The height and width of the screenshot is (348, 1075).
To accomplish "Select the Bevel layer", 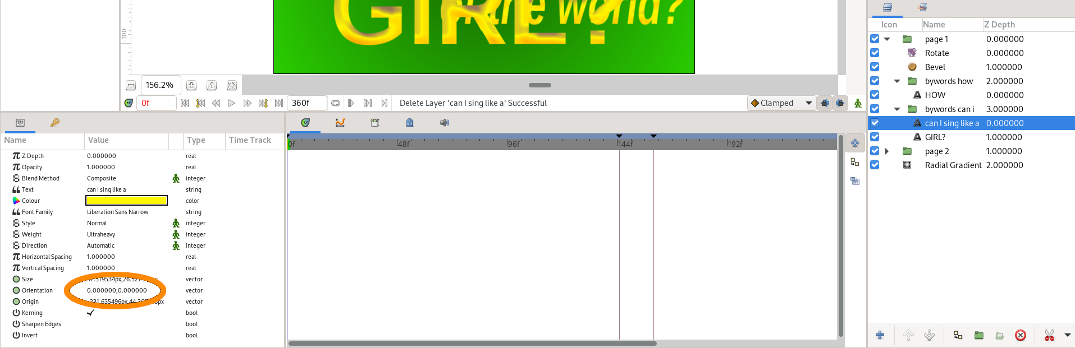I will (935, 67).
